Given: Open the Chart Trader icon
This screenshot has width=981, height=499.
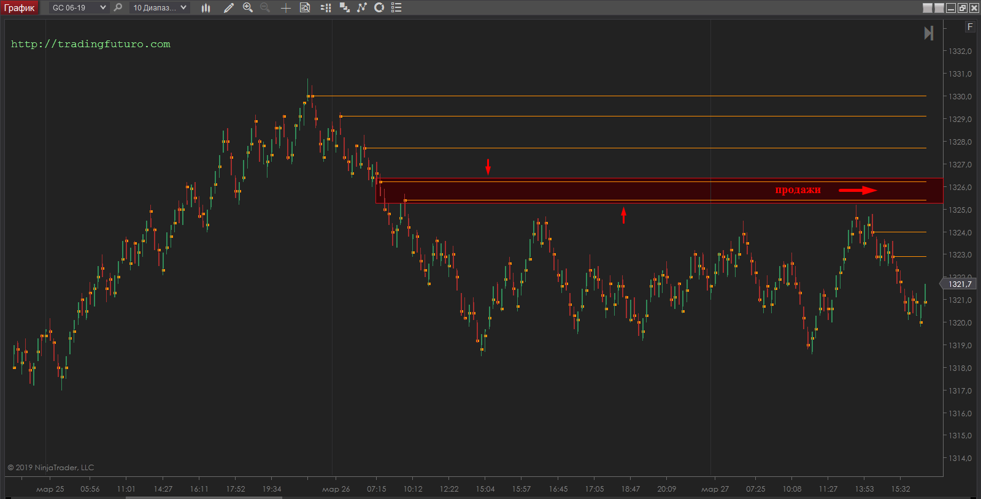Looking at the screenshot, I should (326, 8).
